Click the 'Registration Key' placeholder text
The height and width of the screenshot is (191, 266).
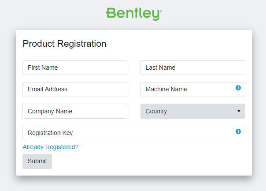click(50, 133)
